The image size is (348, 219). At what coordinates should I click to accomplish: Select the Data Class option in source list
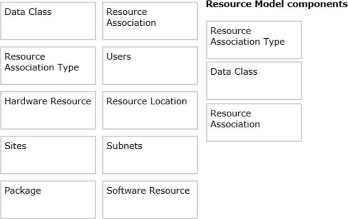pyautogui.click(x=48, y=21)
